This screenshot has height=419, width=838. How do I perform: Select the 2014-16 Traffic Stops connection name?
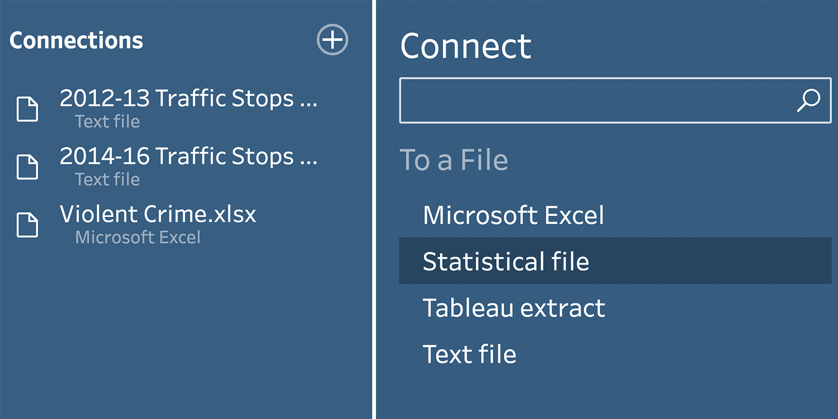tap(188, 157)
